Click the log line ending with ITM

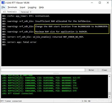point(39,85)
